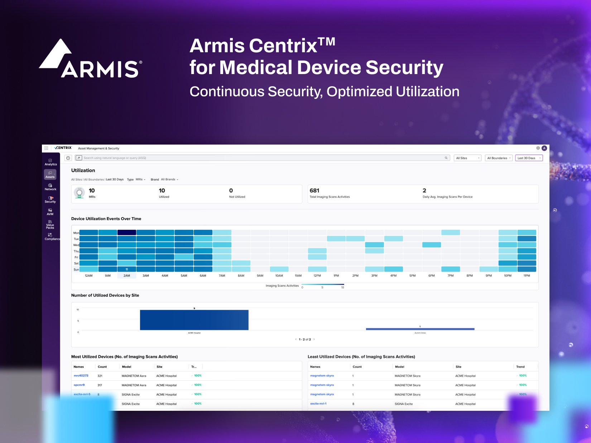Click the 1 - 2 of 2 pagination text
The height and width of the screenshot is (443, 591).
(305, 340)
